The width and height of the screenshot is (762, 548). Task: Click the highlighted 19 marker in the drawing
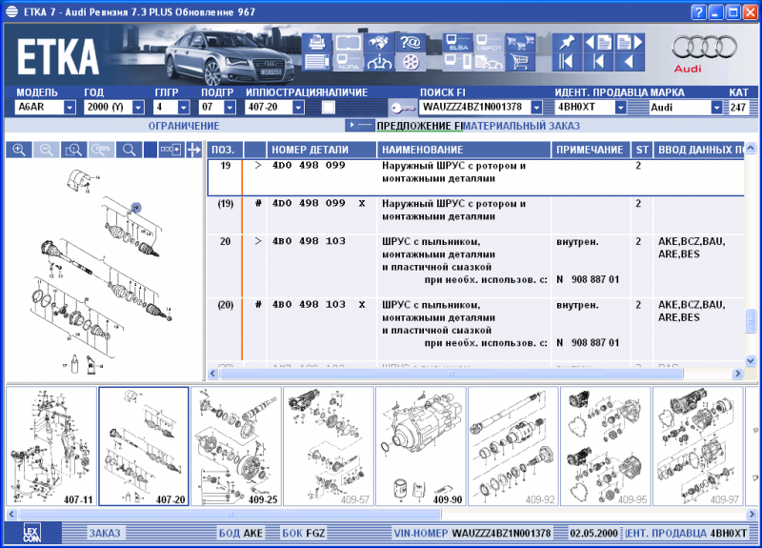point(136,208)
